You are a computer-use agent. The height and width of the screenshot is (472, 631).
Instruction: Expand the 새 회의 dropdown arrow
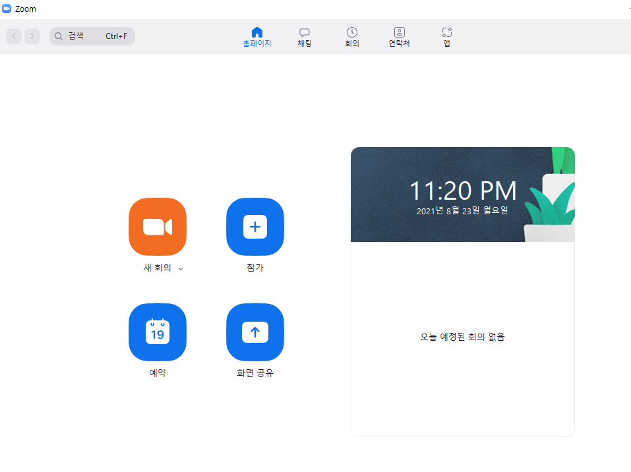(181, 269)
